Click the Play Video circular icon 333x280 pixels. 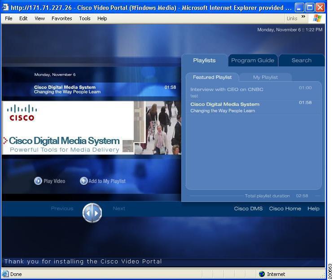[x=38, y=181]
